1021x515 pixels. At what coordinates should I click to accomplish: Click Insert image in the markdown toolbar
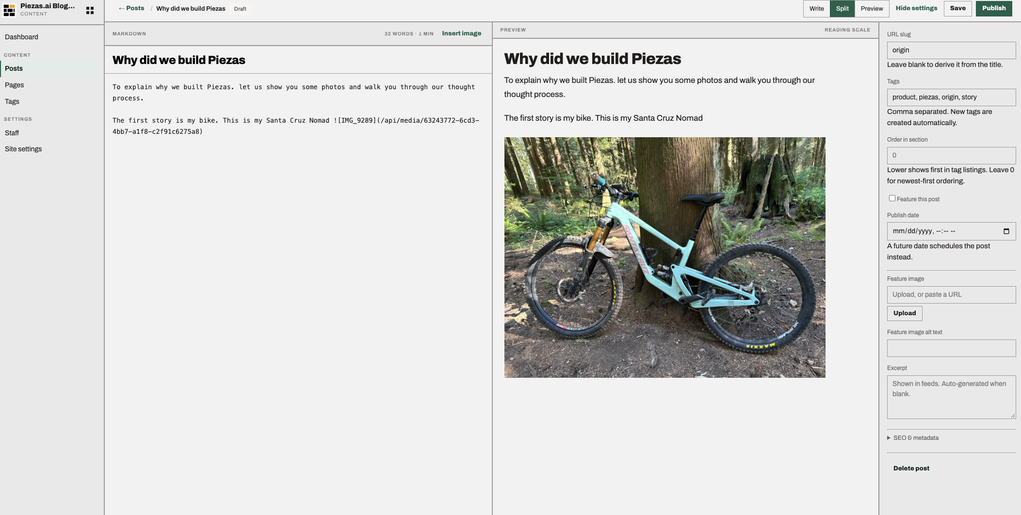point(462,33)
